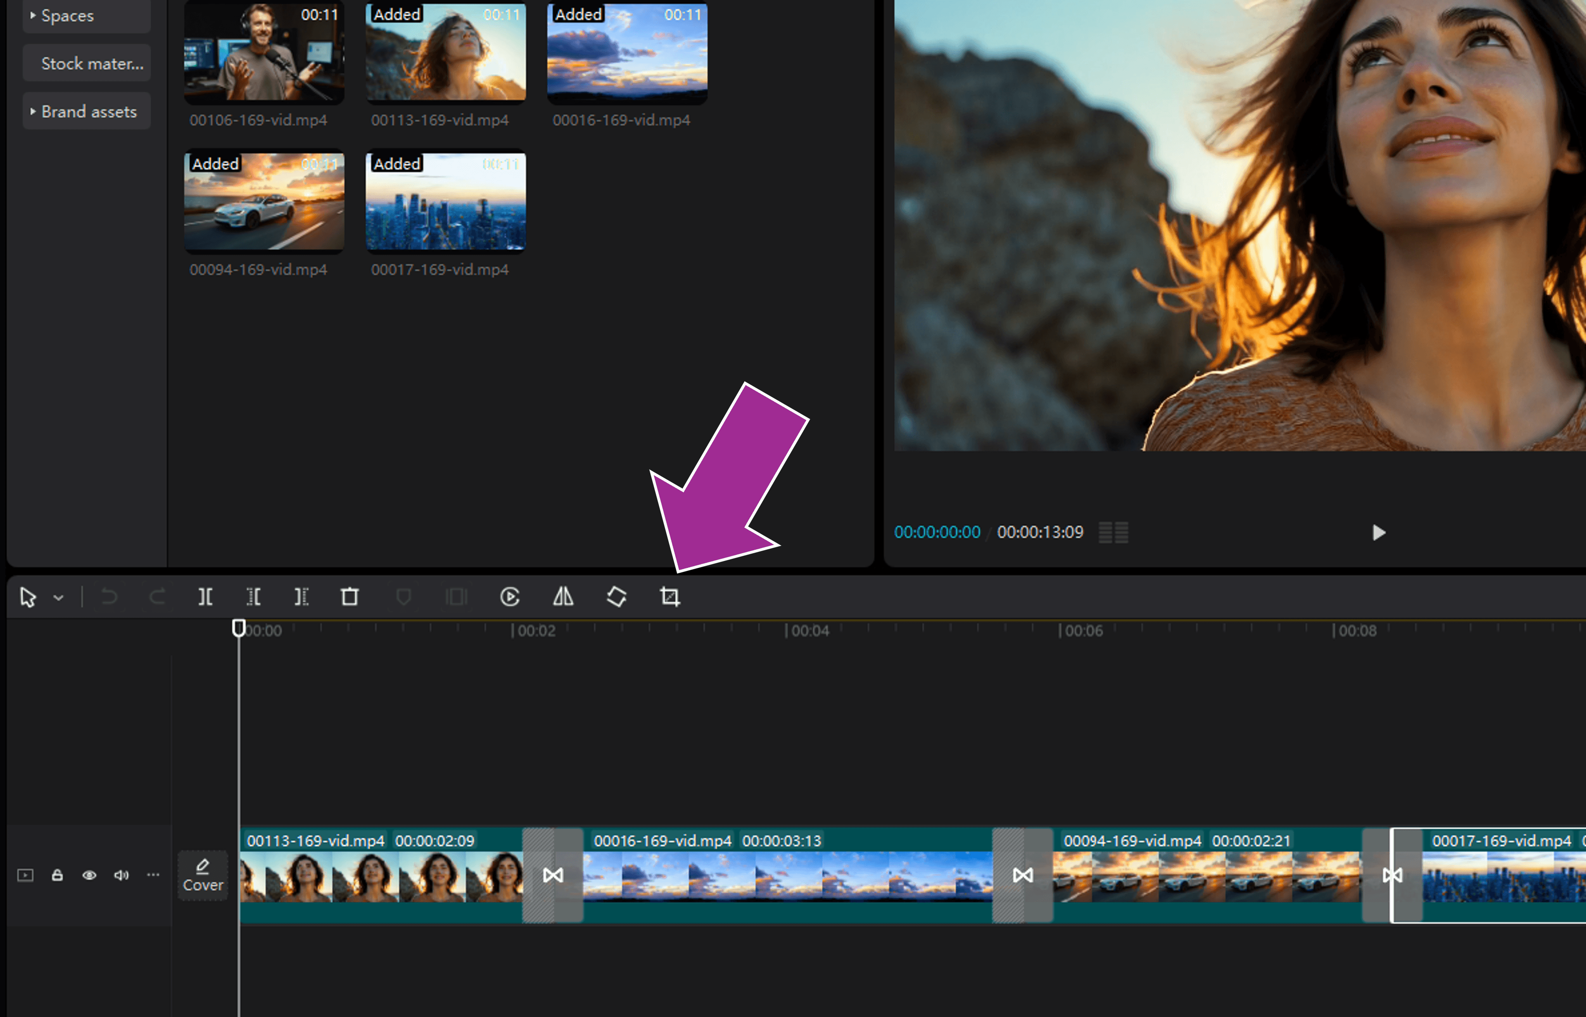The image size is (1586, 1017).
Task: Open the Mirror/Flip tool
Action: pyautogui.click(x=563, y=596)
